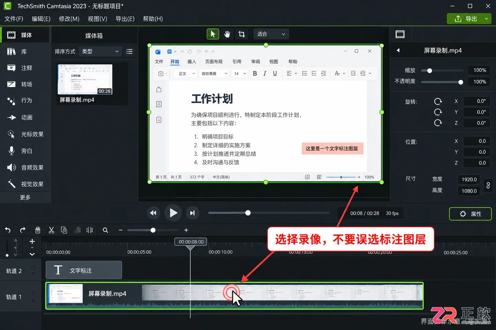
Task: Select the arrow edit tool above the canvas
Action: (x=213, y=34)
